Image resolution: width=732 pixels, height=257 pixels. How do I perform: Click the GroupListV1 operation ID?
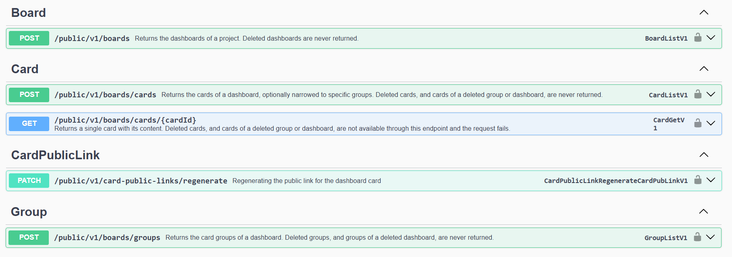[666, 238]
